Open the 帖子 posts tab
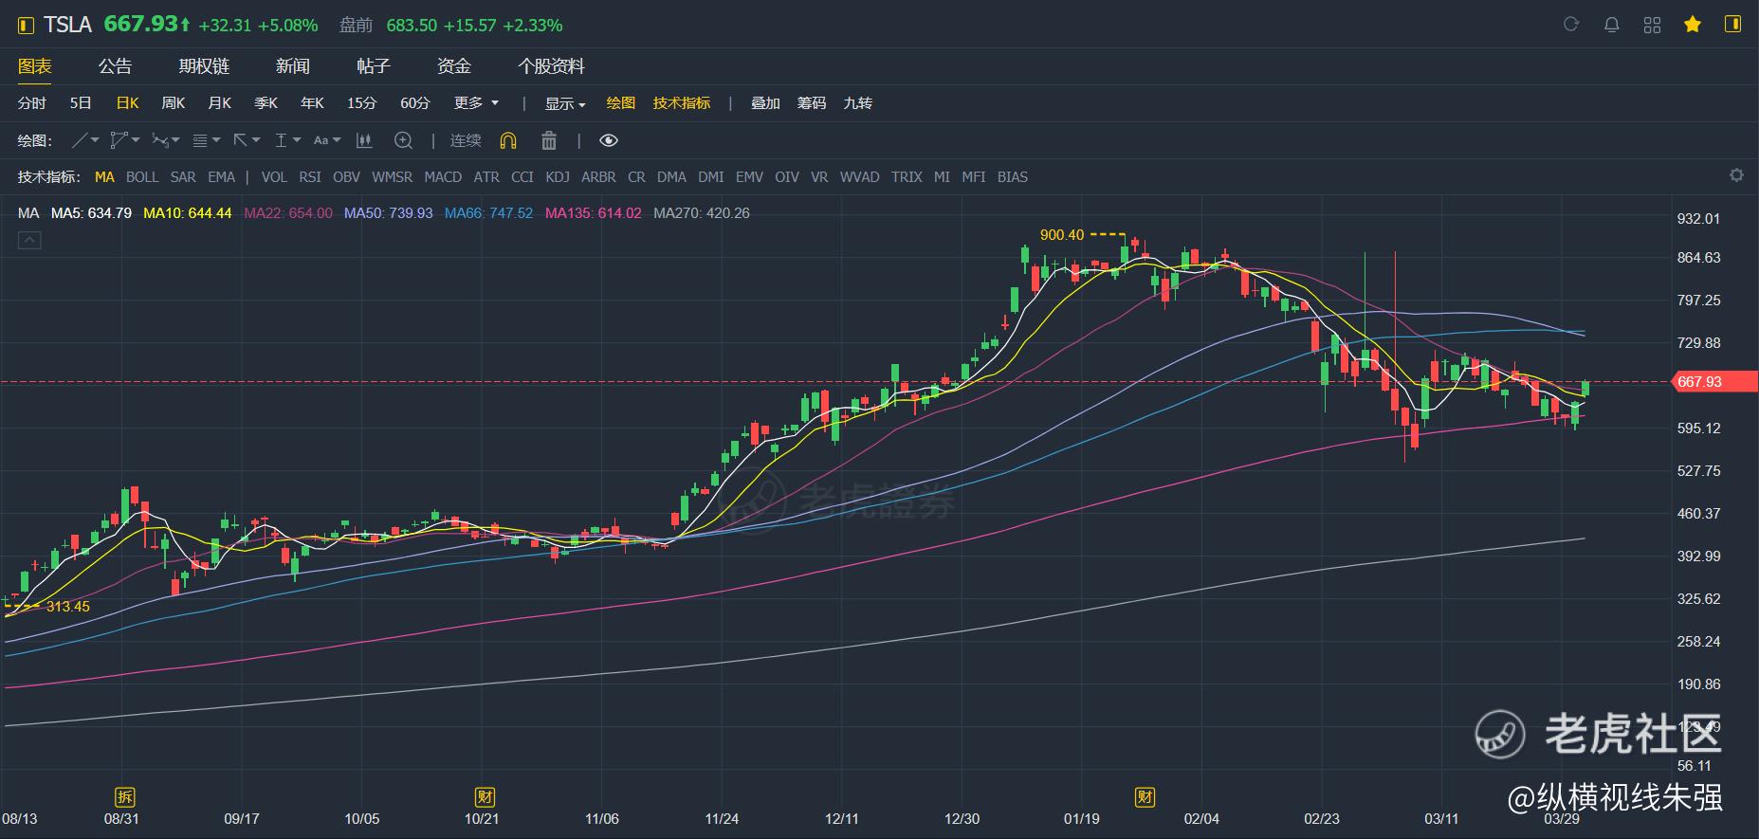The width and height of the screenshot is (1759, 839). [374, 66]
